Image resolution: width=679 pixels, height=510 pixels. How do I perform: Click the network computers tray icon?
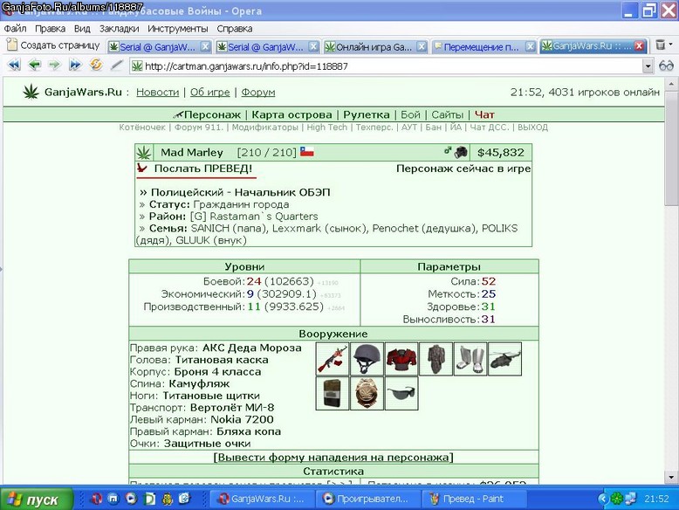(x=630, y=499)
